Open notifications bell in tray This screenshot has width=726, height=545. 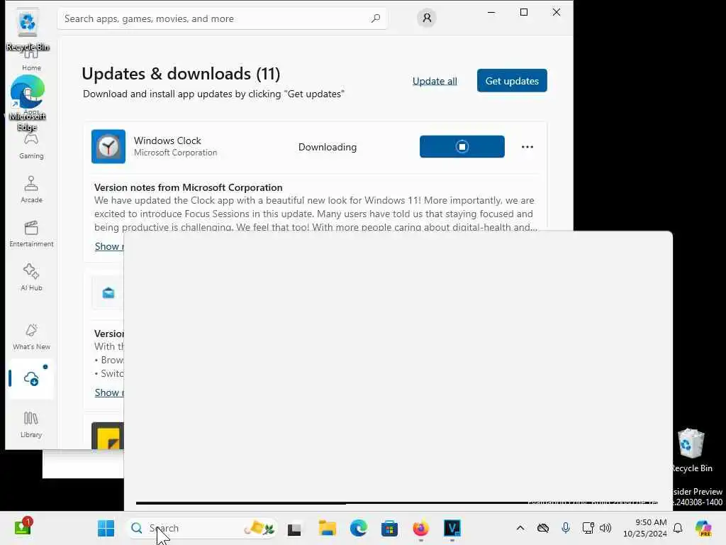tap(678, 528)
